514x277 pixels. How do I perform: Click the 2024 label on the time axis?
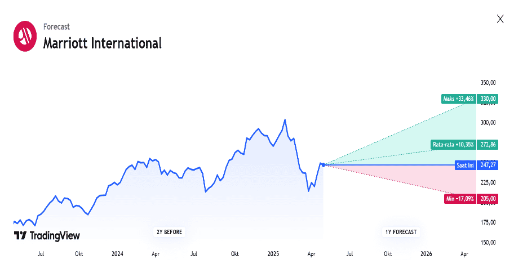pyautogui.click(x=117, y=254)
